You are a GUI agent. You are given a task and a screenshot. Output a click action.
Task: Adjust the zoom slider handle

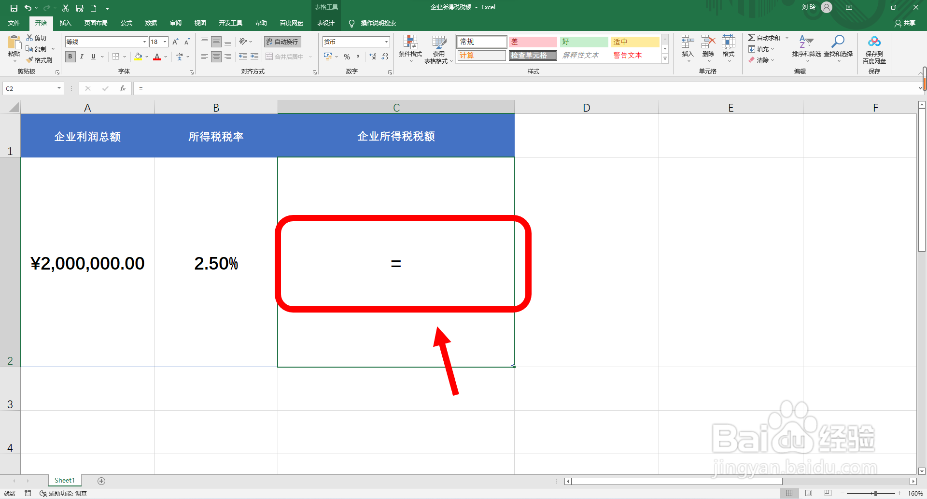click(x=875, y=493)
